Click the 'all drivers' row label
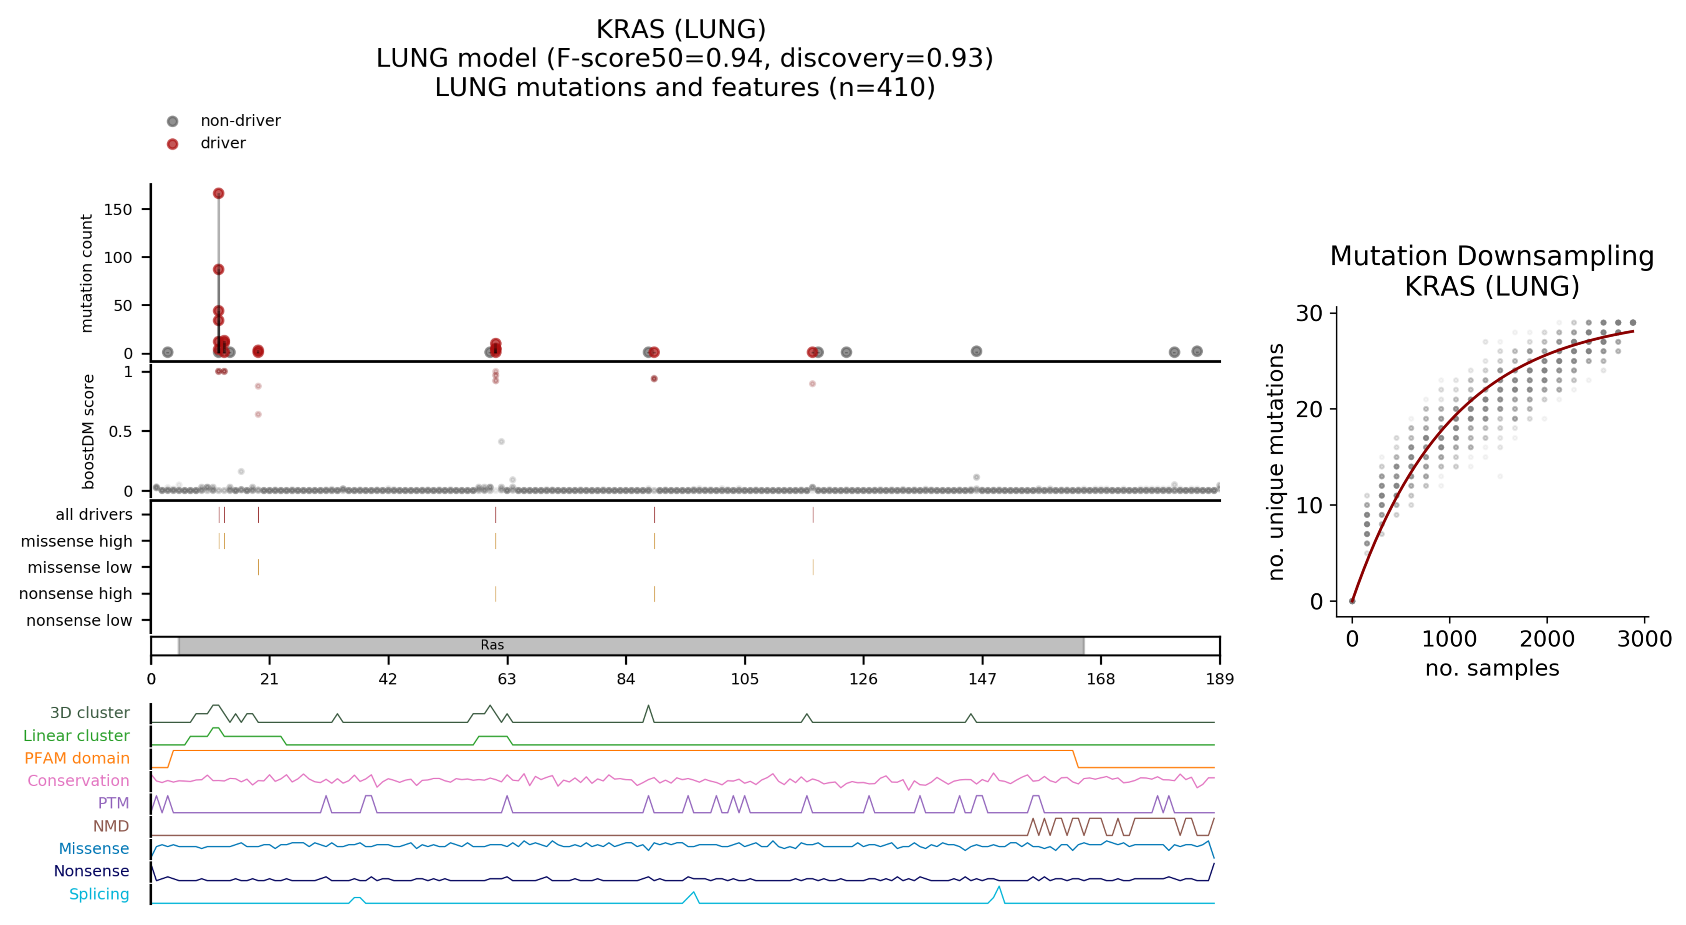The width and height of the screenshot is (1686, 925). point(93,515)
